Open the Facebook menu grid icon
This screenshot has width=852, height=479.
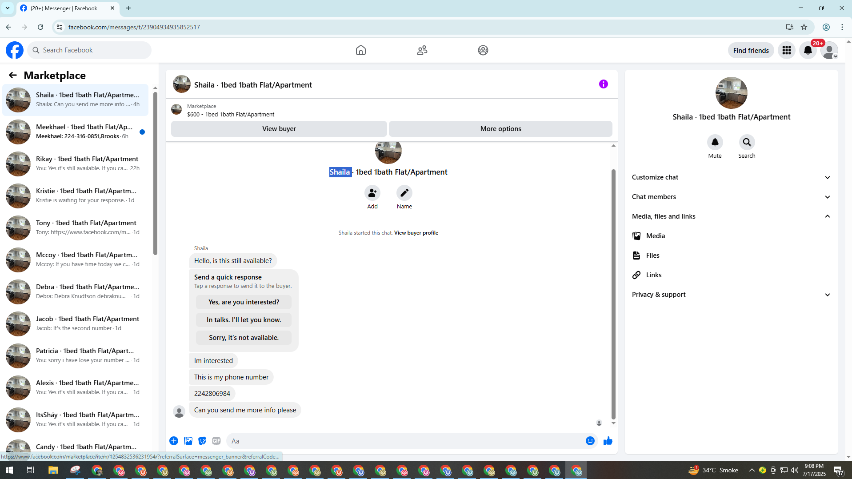click(787, 50)
